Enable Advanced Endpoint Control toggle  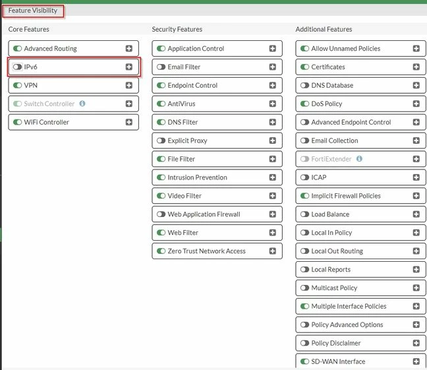click(x=304, y=122)
